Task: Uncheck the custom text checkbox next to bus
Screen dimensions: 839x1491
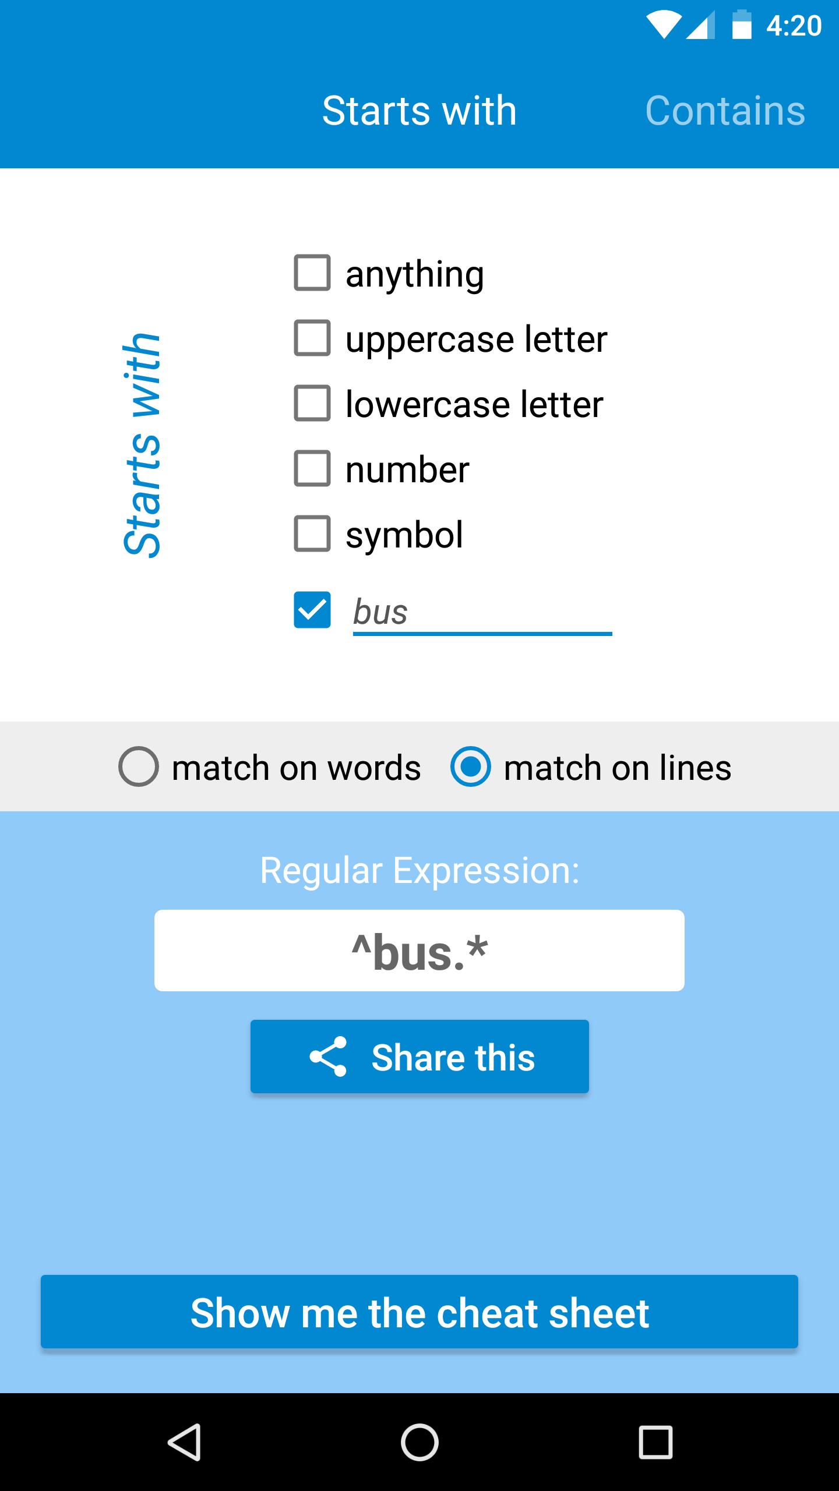Action: tap(311, 610)
